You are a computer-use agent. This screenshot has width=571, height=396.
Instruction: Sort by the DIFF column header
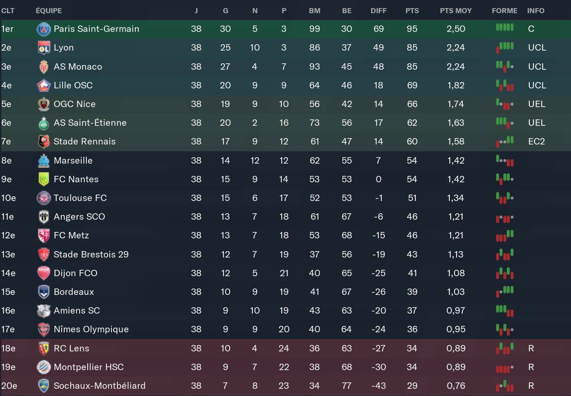coord(378,11)
